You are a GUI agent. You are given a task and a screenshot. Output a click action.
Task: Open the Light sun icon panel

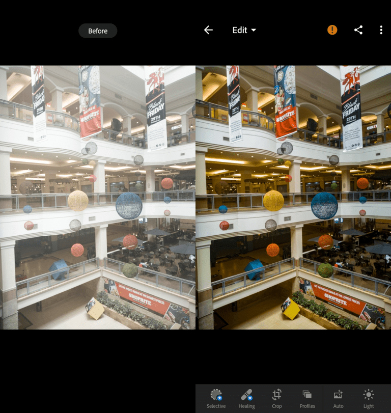pos(369,394)
